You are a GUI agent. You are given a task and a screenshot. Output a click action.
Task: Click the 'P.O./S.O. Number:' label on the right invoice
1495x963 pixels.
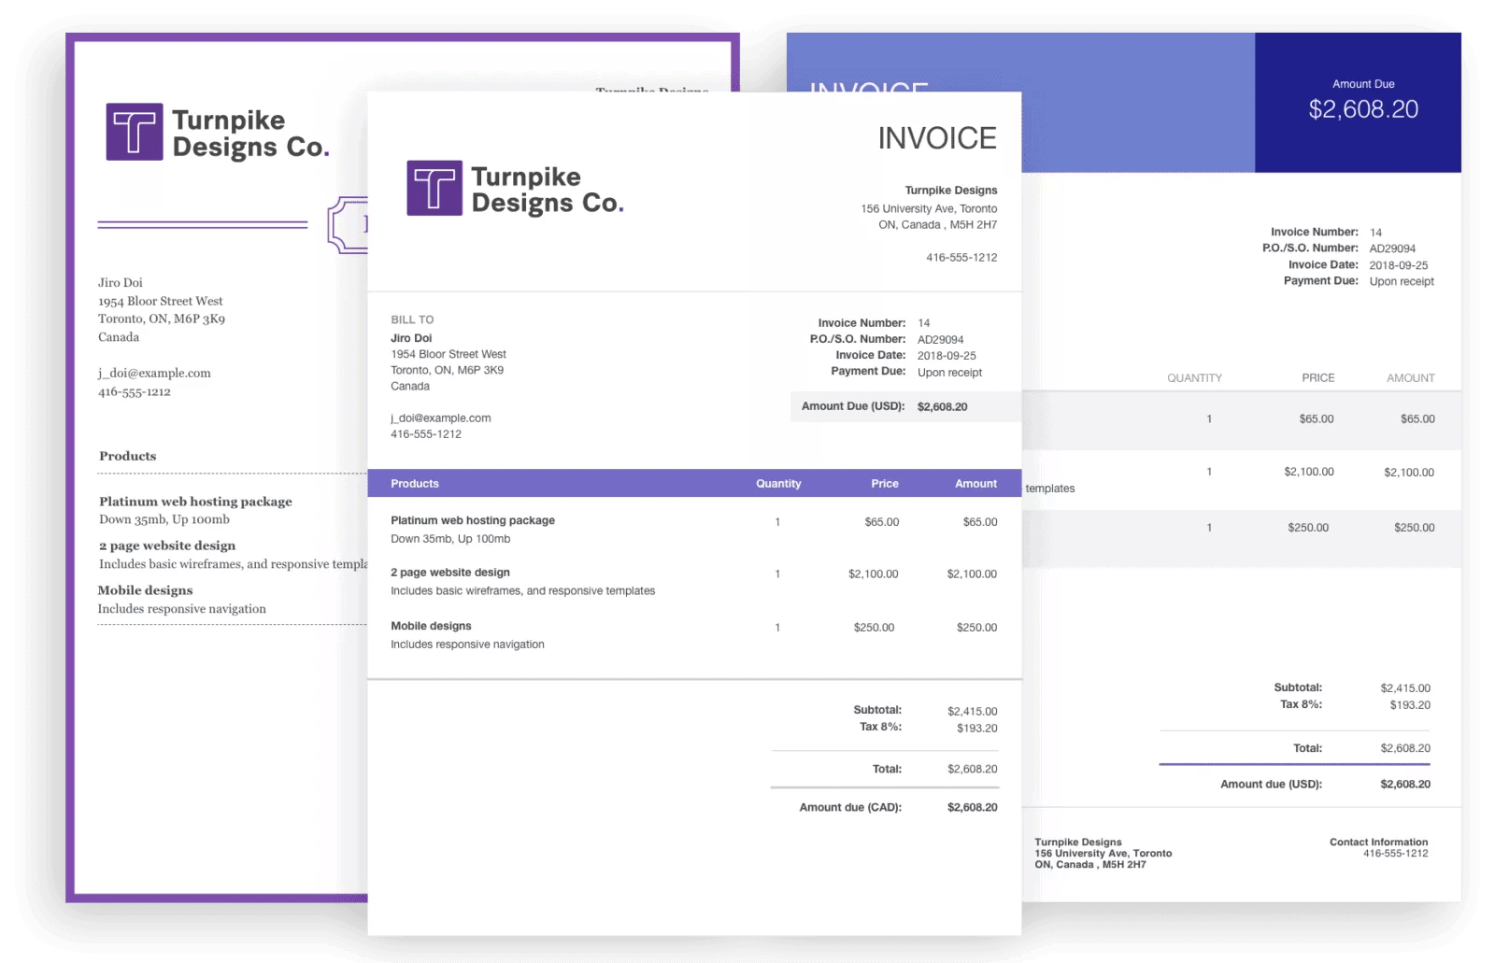click(1310, 248)
